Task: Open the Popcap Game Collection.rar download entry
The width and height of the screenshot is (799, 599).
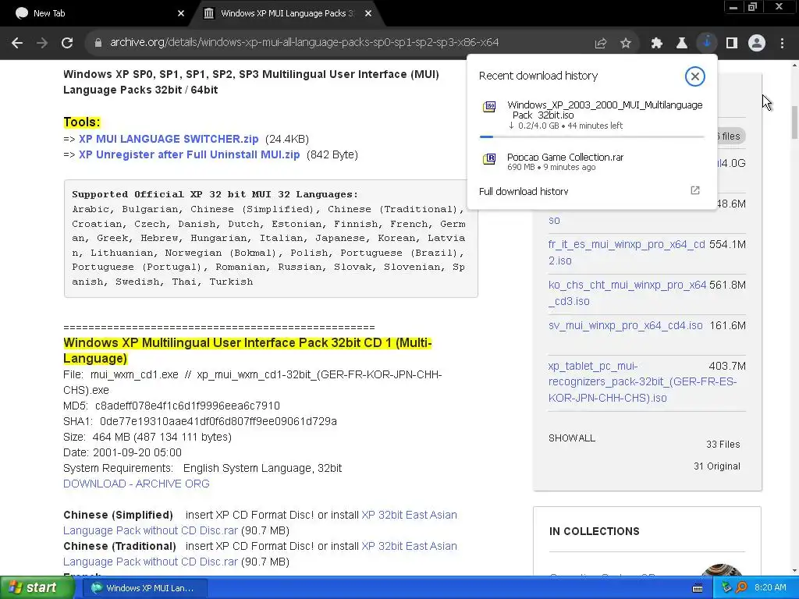Action: (x=591, y=161)
